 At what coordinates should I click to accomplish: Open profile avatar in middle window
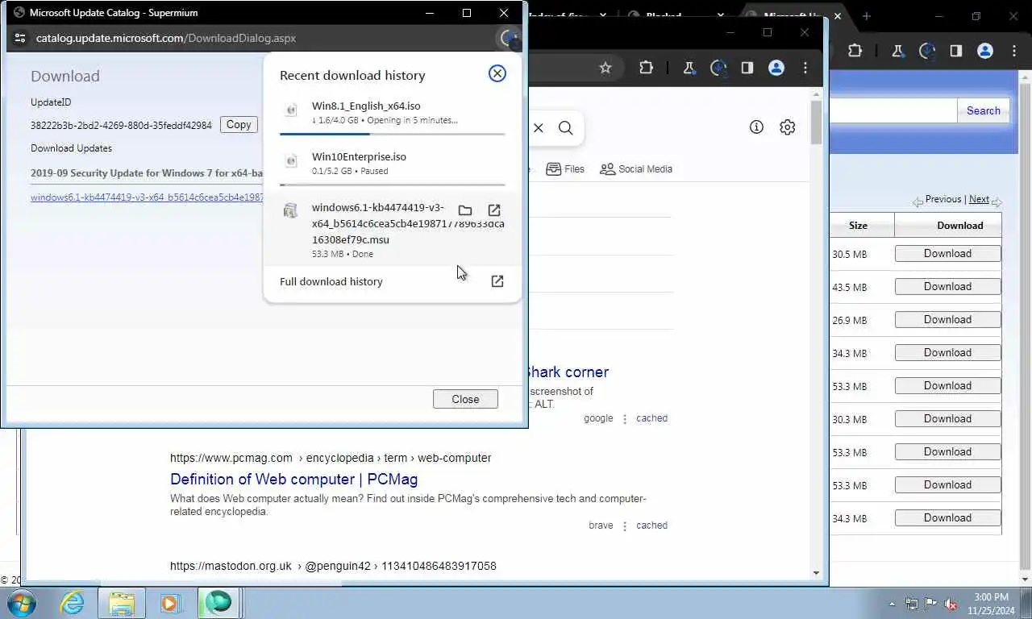point(776,68)
